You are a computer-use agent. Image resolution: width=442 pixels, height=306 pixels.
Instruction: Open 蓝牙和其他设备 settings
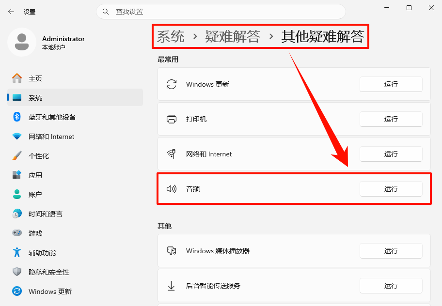pyautogui.click(x=75, y=117)
